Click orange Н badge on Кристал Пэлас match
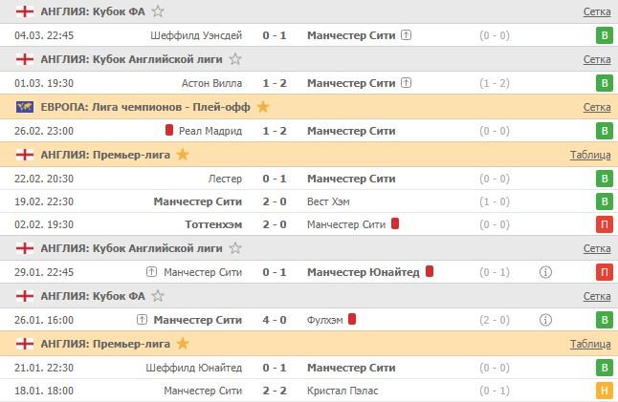Screen dimensions: 618x402 (x=604, y=391)
